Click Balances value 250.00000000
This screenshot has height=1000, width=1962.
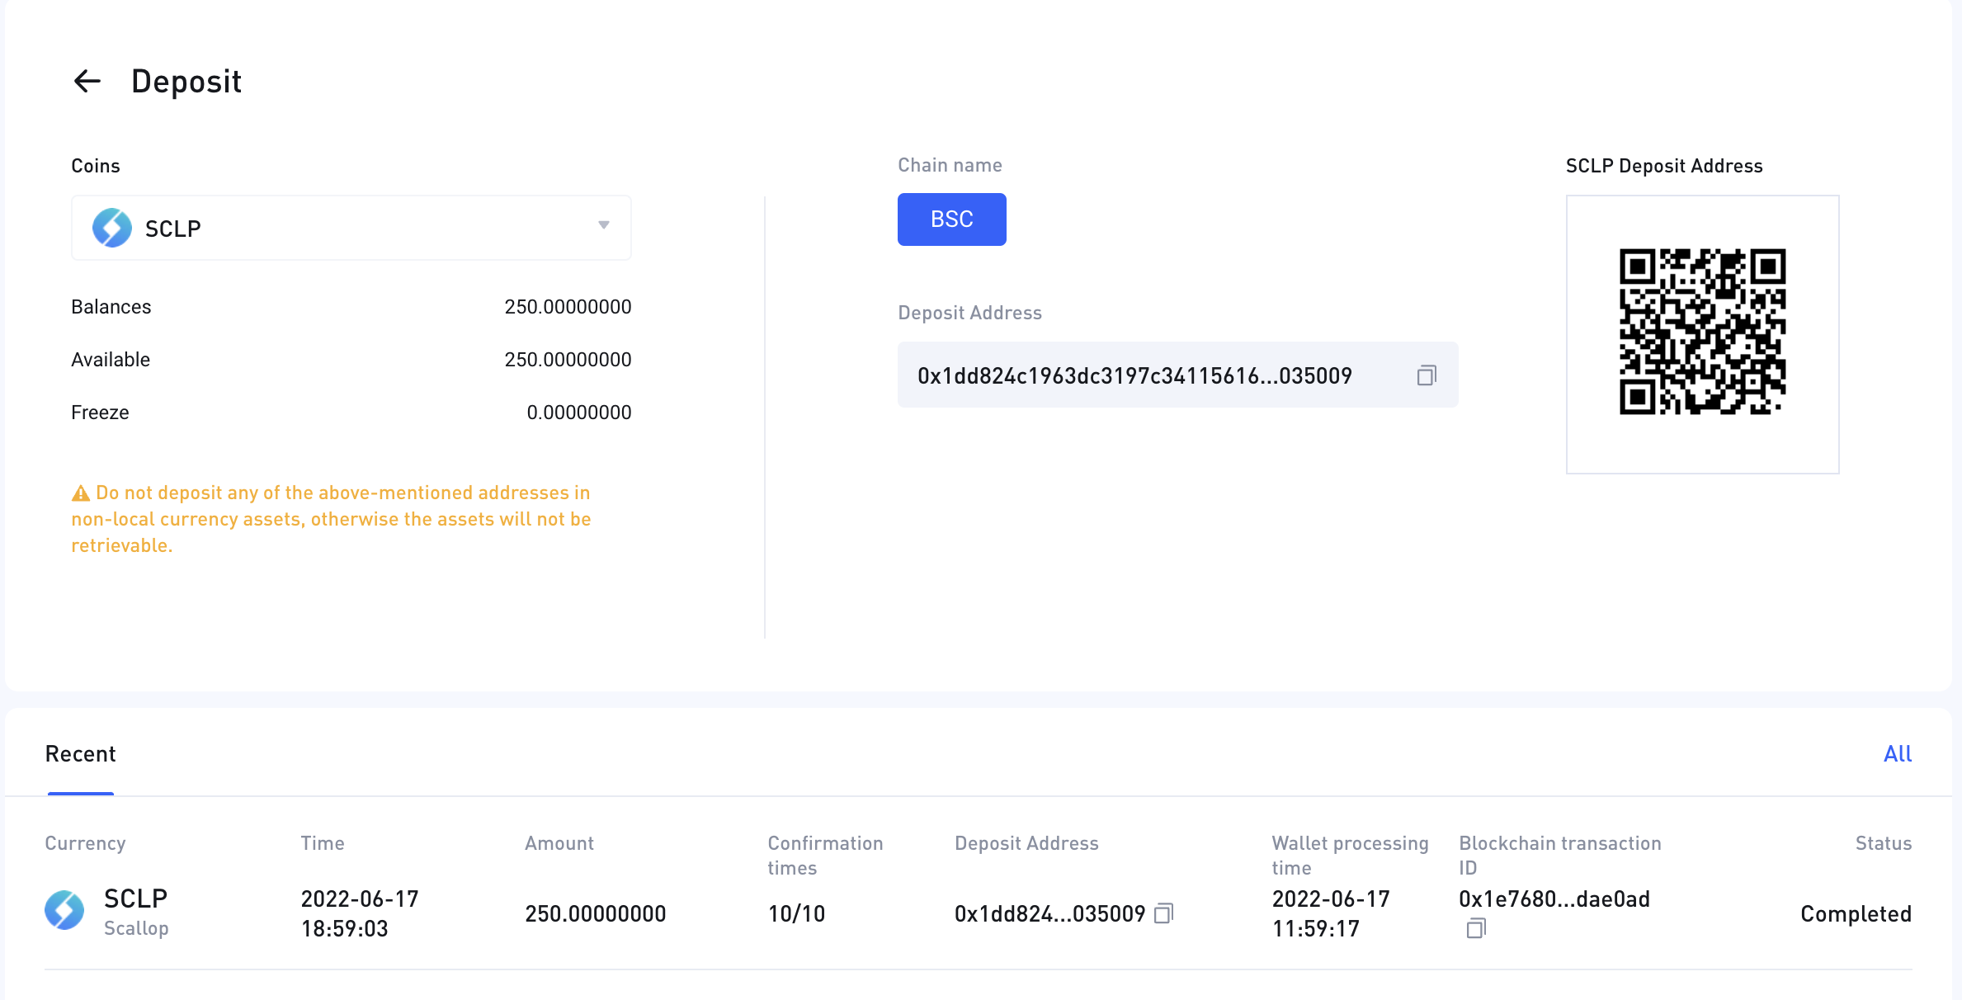[568, 307]
